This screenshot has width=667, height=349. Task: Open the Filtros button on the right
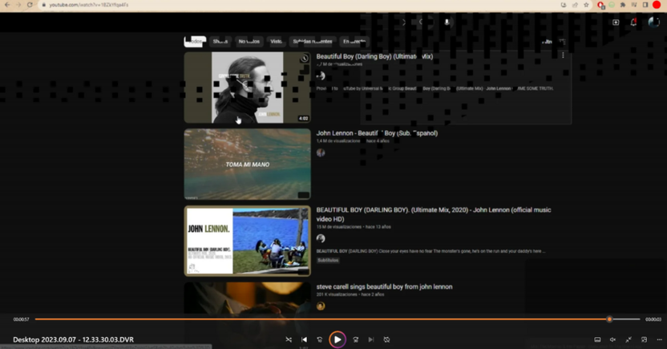point(553,42)
